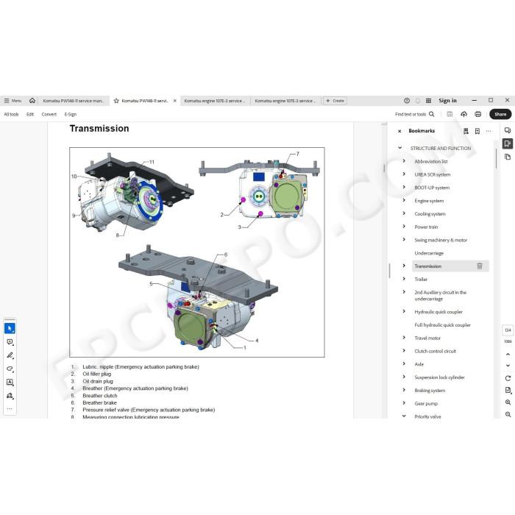The image size is (515, 515).
Task: Expand the Abbreviation list bookmark
Action: [x=405, y=161]
